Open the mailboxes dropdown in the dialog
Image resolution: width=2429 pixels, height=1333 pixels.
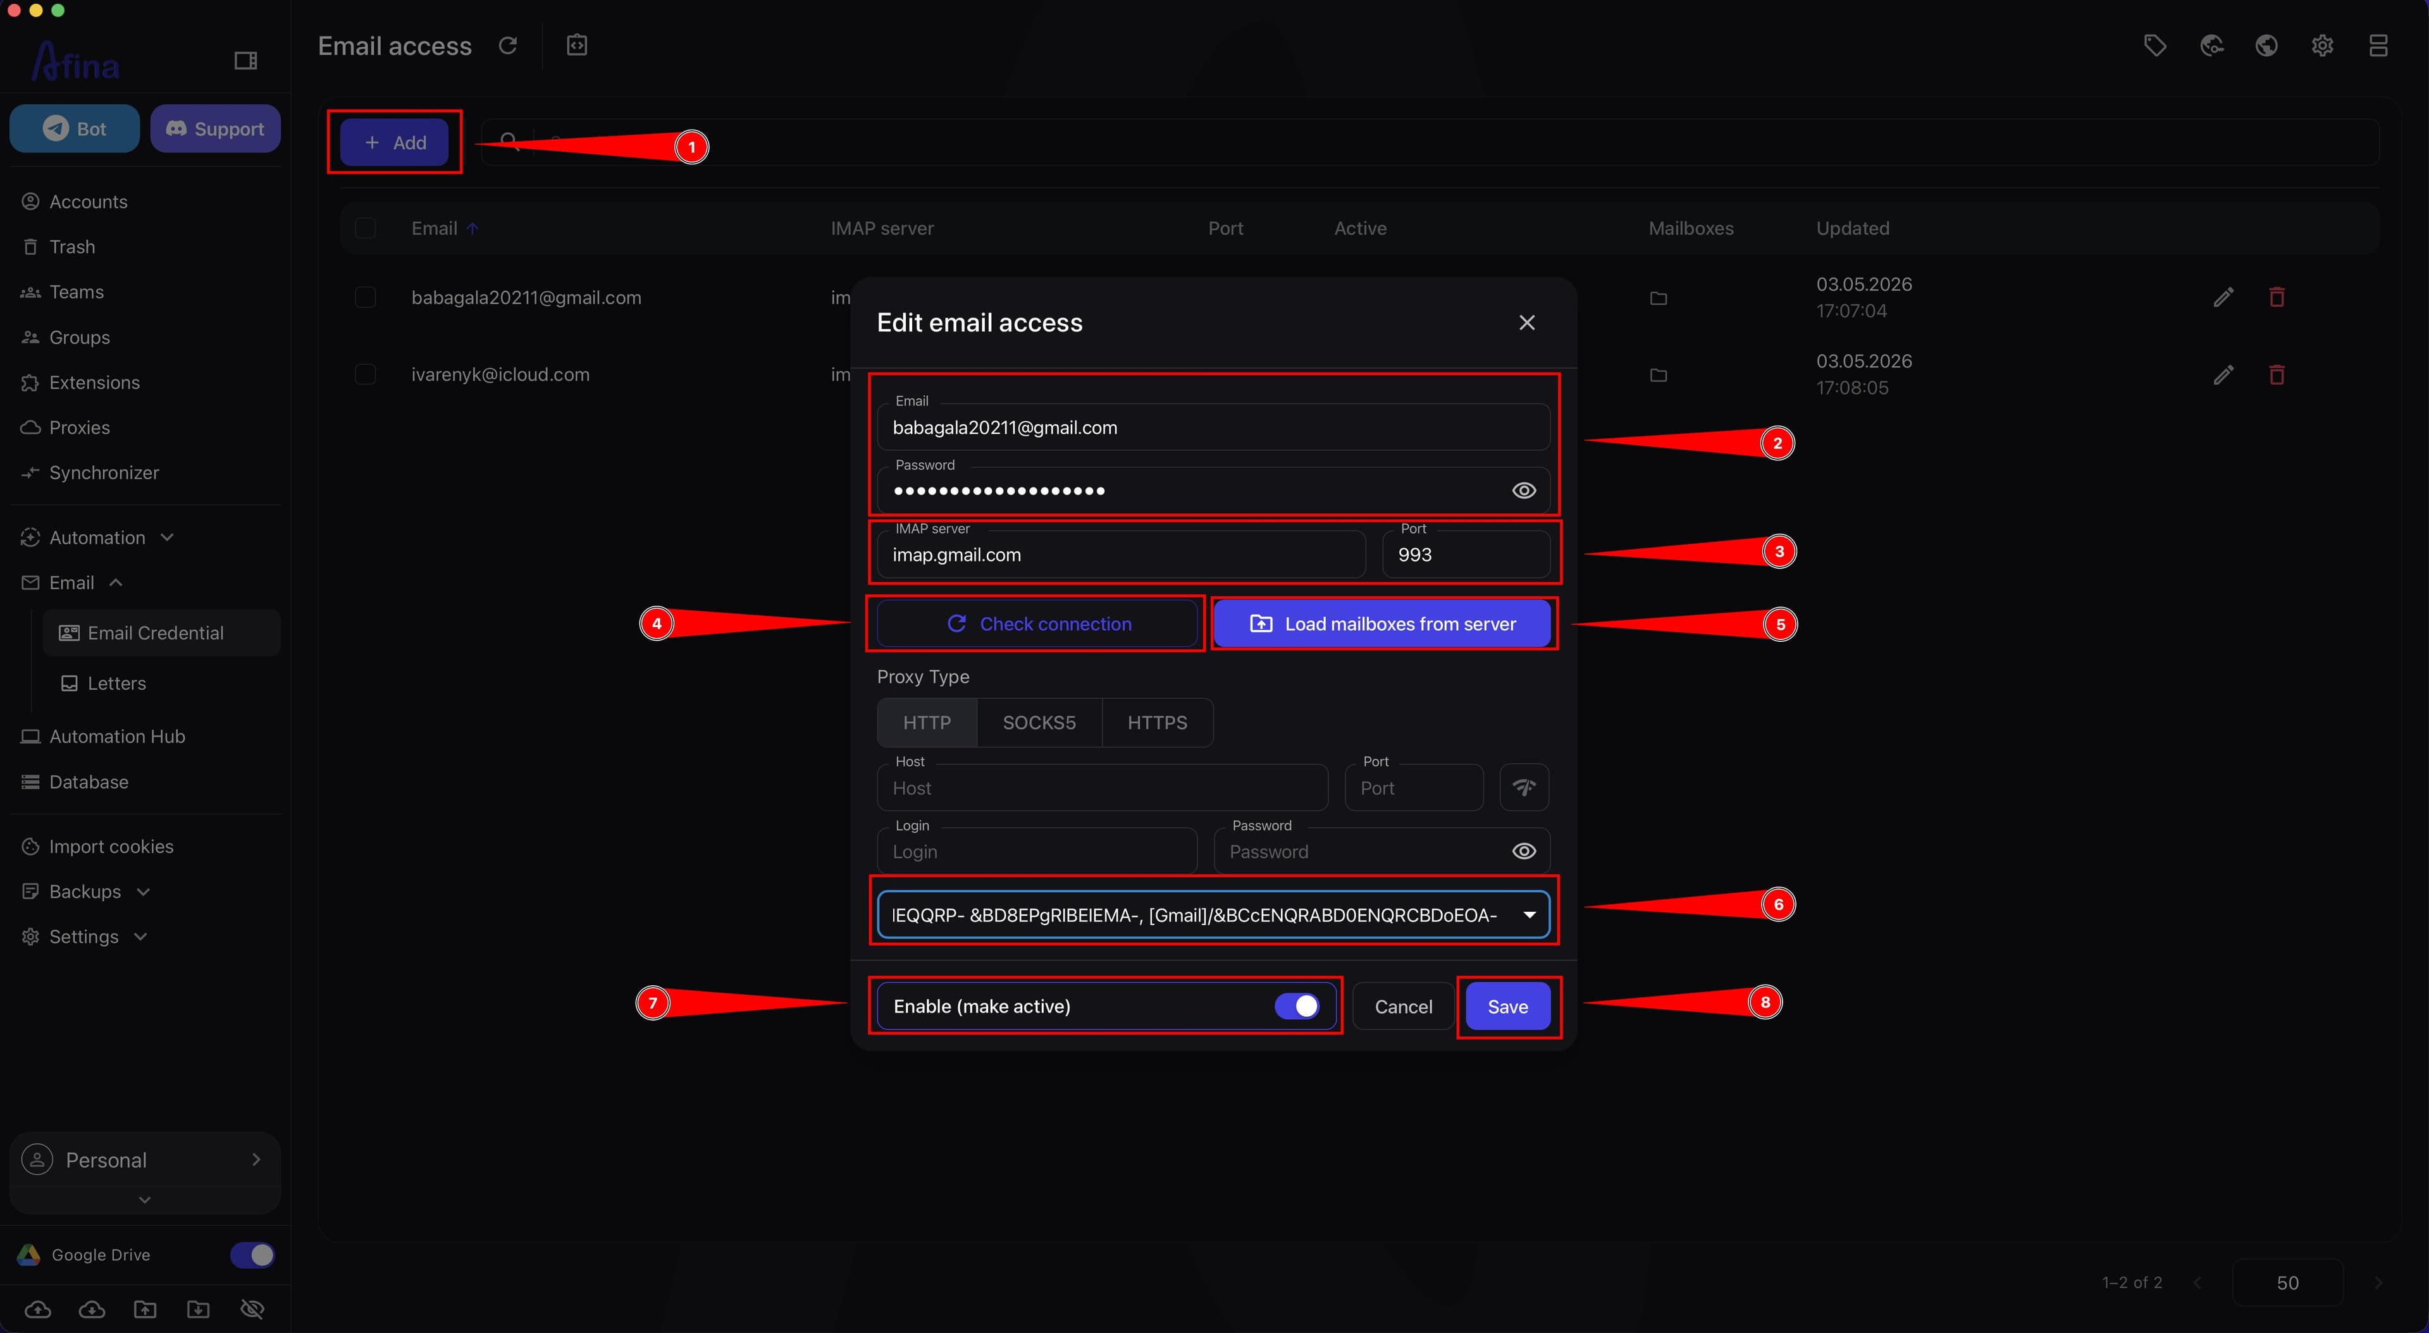1214,914
